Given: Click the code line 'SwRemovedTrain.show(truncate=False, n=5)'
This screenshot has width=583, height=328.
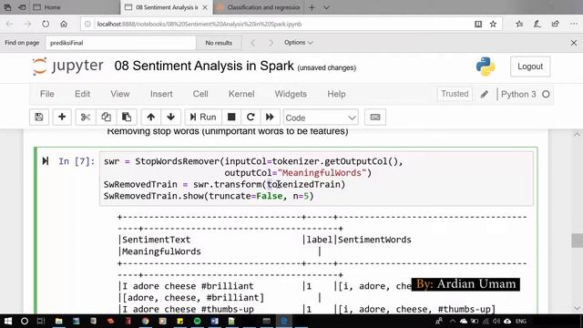Looking at the screenshot, I should click(x=209, y=196).
